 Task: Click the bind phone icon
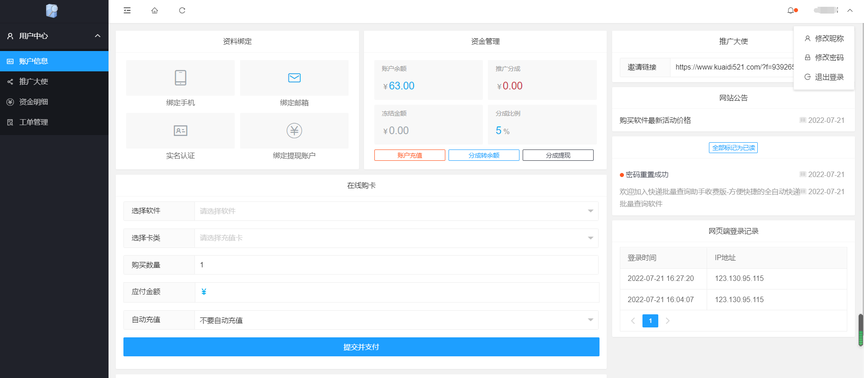(180, 78)
